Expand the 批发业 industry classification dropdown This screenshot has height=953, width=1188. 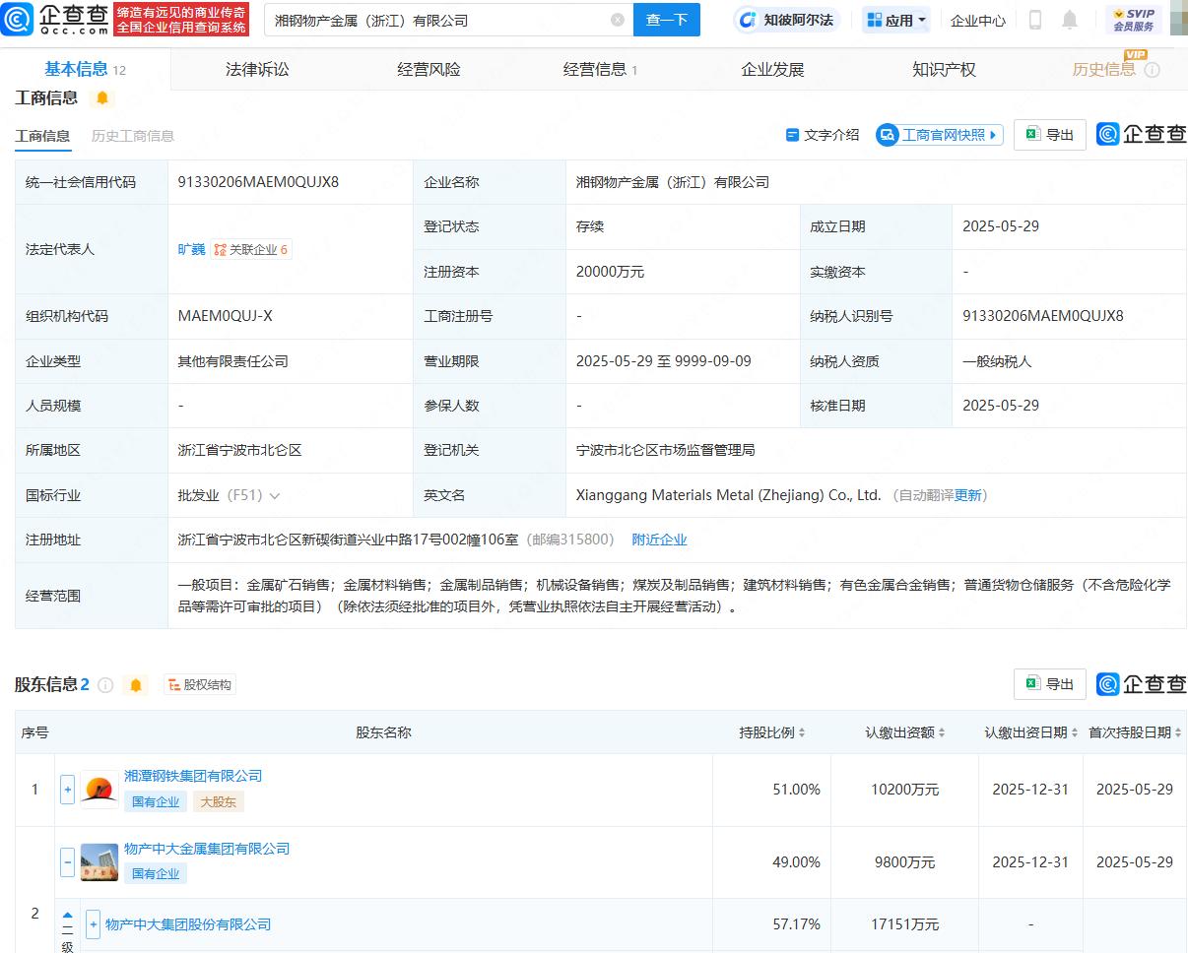(275, 496)
